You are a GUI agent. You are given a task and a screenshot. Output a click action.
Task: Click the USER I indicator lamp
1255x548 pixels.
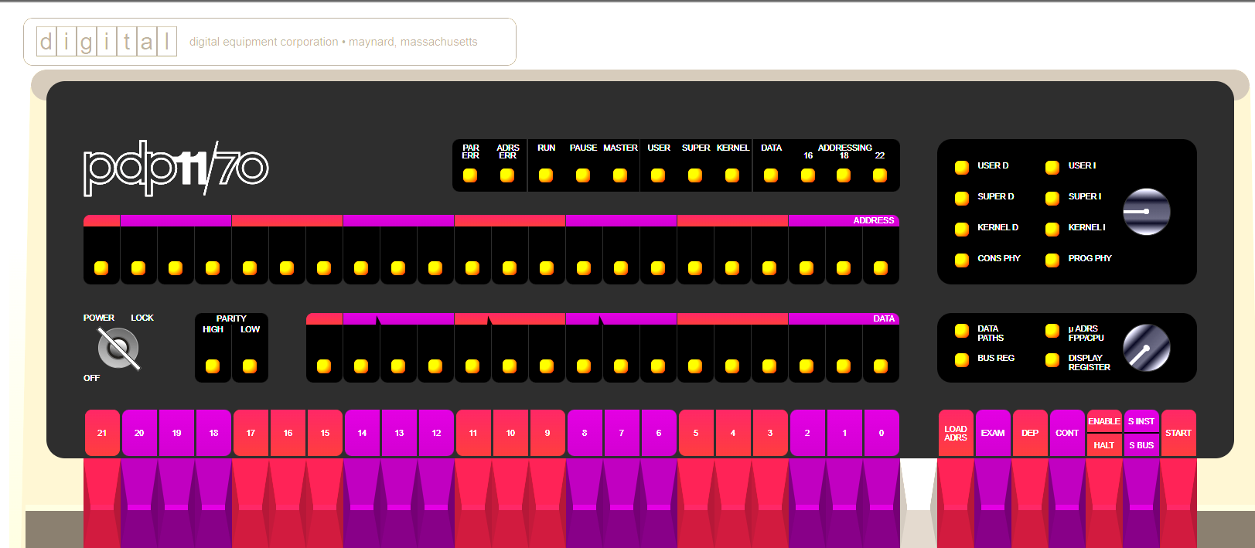pos(1052,167)
